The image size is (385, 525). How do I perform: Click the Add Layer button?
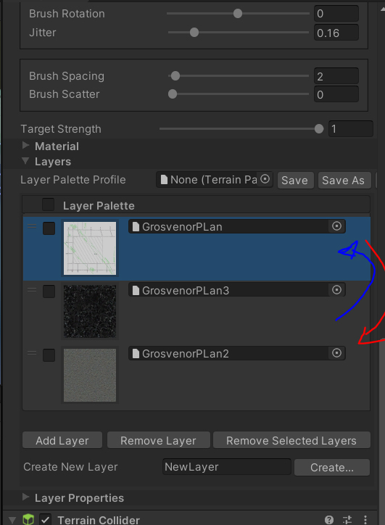[62, 440]
